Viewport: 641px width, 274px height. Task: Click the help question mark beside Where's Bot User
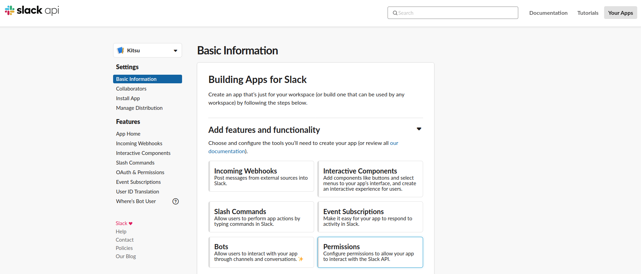(176, 201)
